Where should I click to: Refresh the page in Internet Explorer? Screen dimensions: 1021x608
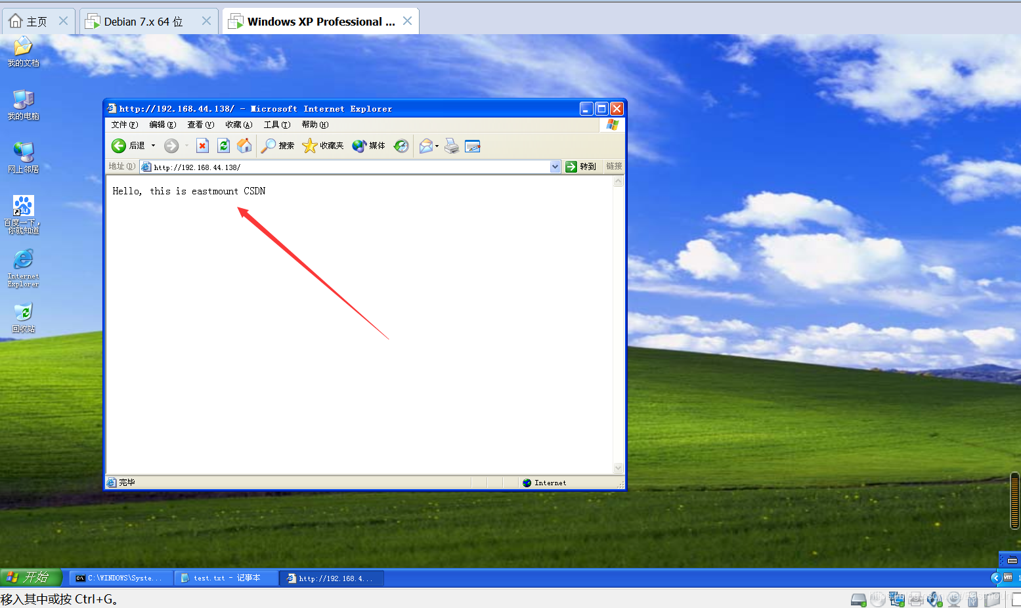click(x=223, y=146)
